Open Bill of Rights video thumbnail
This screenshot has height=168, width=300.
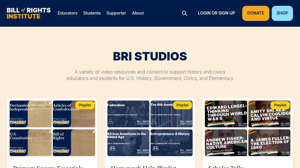pyautogui.click(x=74, y=143)
